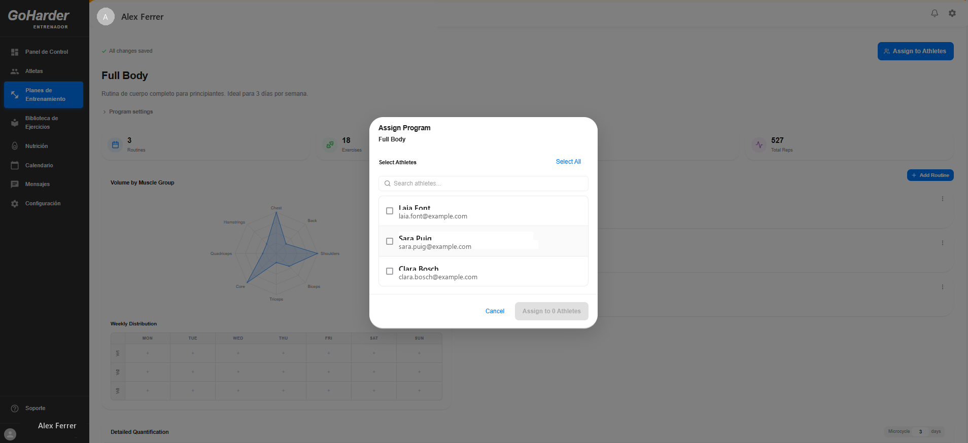Click the Microcycle days value 3
Screen dimensions: 968x443
point(920,432)
